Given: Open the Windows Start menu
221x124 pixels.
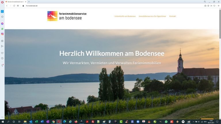Looking at the screenshot, I should point(3,122).
